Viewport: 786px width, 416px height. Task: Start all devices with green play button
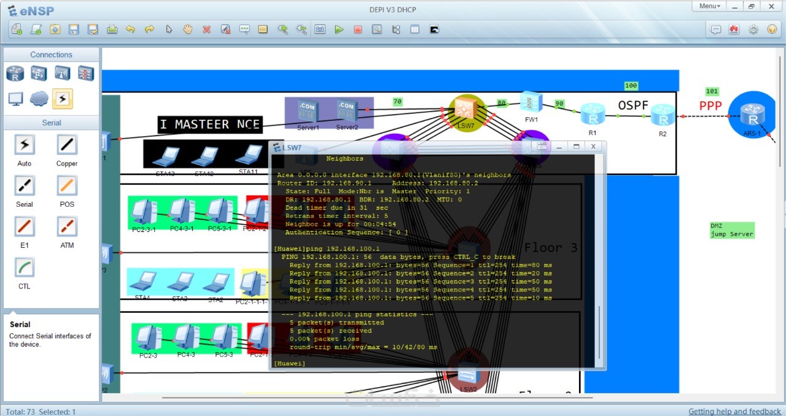[339, 29]
